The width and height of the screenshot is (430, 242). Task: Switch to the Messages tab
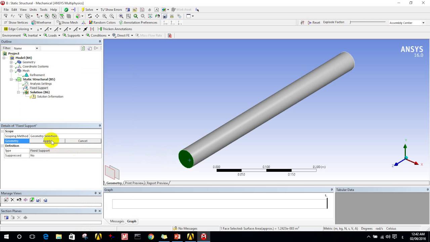pos(117,221)
